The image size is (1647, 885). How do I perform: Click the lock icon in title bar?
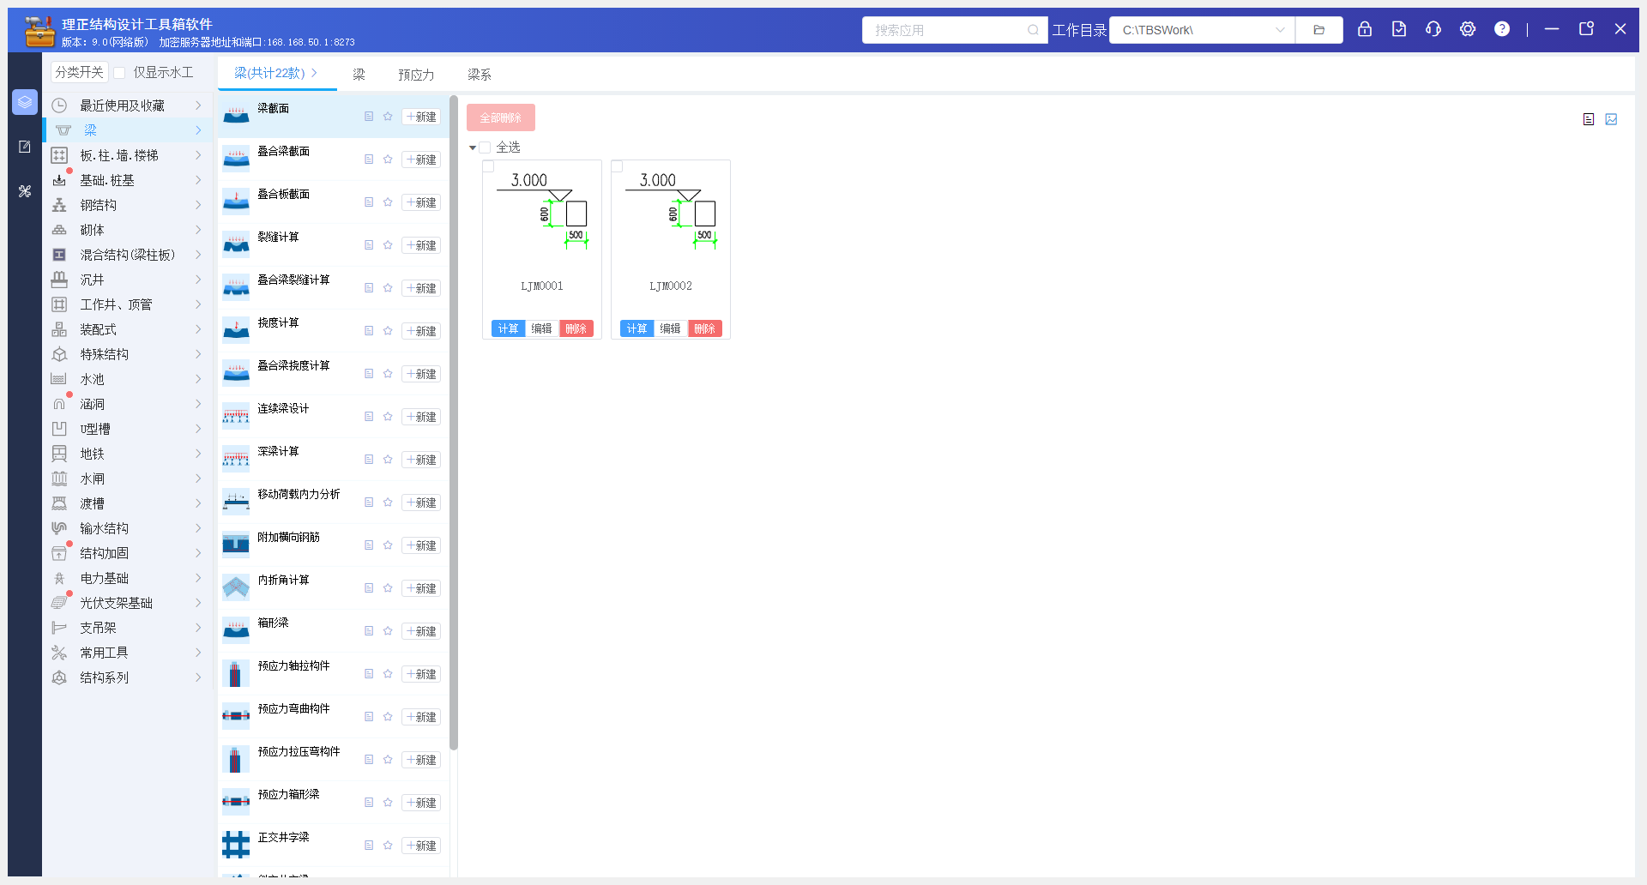pyautogui.click(x=1365, y=29)
